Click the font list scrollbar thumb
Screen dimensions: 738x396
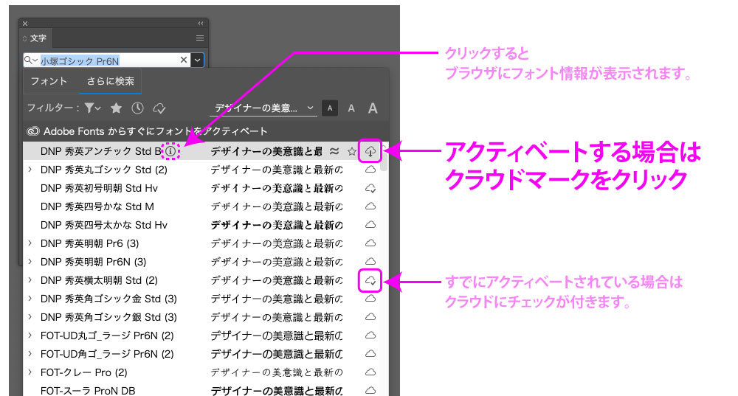384,160
